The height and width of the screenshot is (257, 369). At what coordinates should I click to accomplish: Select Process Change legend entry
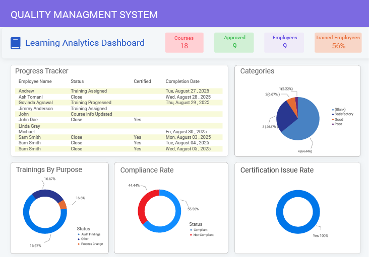click(x=90, y=244)
